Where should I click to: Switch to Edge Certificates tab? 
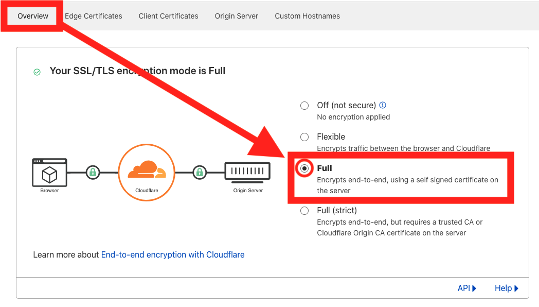click(x=94, y=16)
